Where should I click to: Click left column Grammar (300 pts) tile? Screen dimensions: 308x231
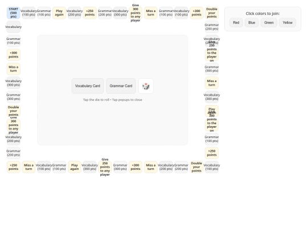click(x=13, y=97)
